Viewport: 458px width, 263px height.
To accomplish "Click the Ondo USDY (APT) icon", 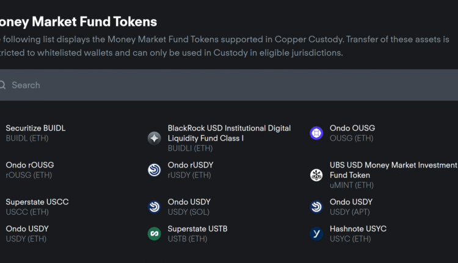I will pyautogui.click(x=316, y=207).
